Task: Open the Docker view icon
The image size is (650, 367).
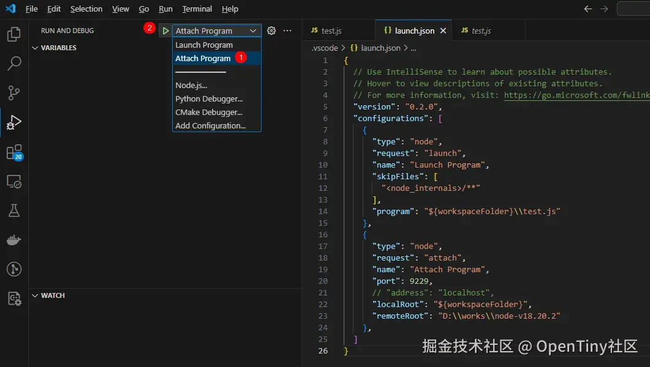Action: pos(14,240)
